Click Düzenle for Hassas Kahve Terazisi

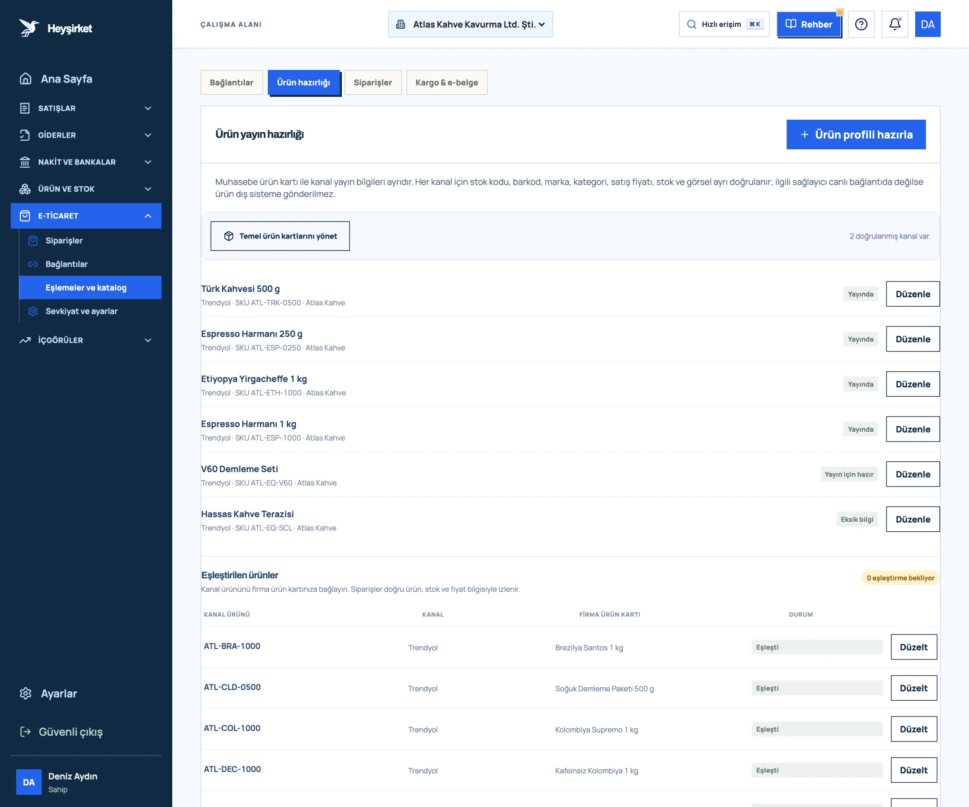(x=913, y=520)
